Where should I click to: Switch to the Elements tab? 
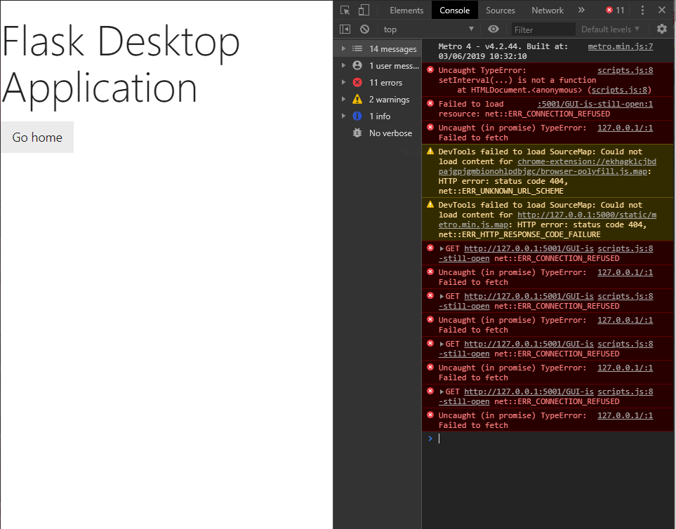coord(406,10)
